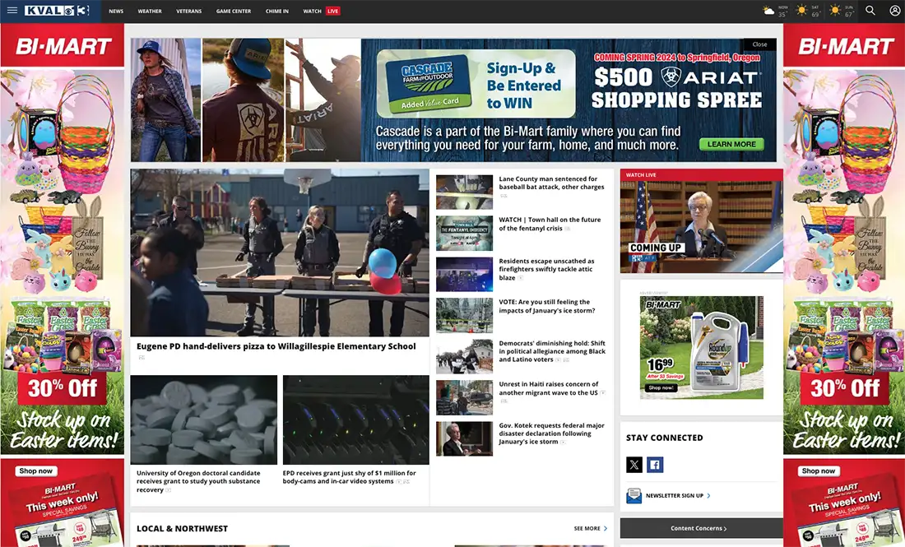The height and width of the screenshot is (547, 905).
Task: Click the Roundup Bi-Mart advertisement image
Action: tap(701, 347)
